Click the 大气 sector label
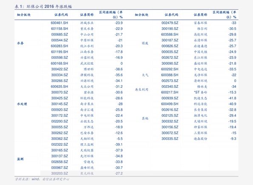 (145, 75)
